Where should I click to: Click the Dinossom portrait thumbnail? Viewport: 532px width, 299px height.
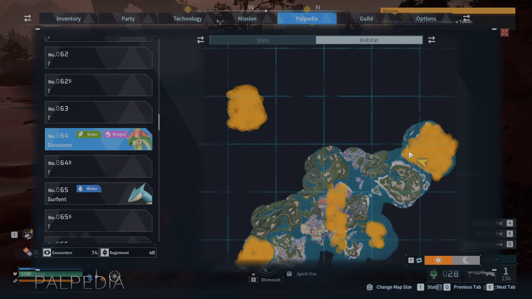pyautogui.click(x=139, y=139)
